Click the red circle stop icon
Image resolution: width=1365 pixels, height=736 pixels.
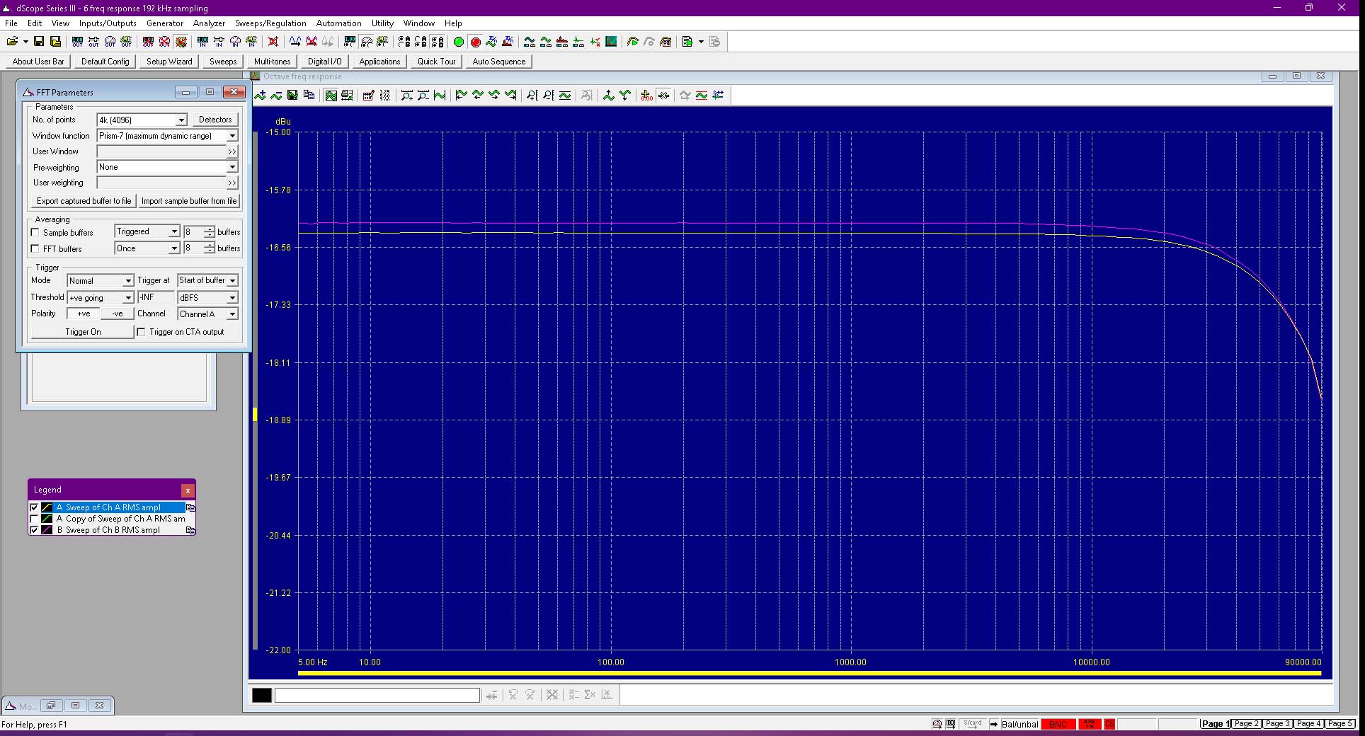point(475,42)
